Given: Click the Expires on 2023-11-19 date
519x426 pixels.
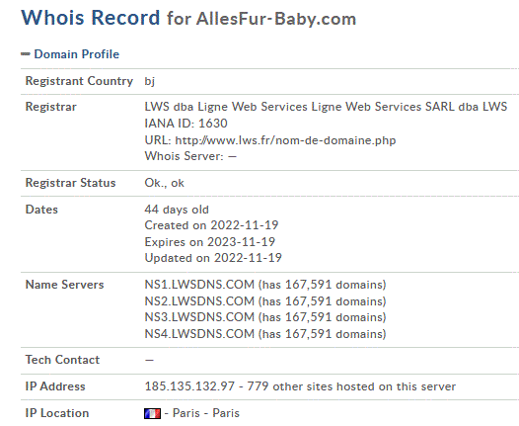Looking at the screenshot, I should coord(210,242).
